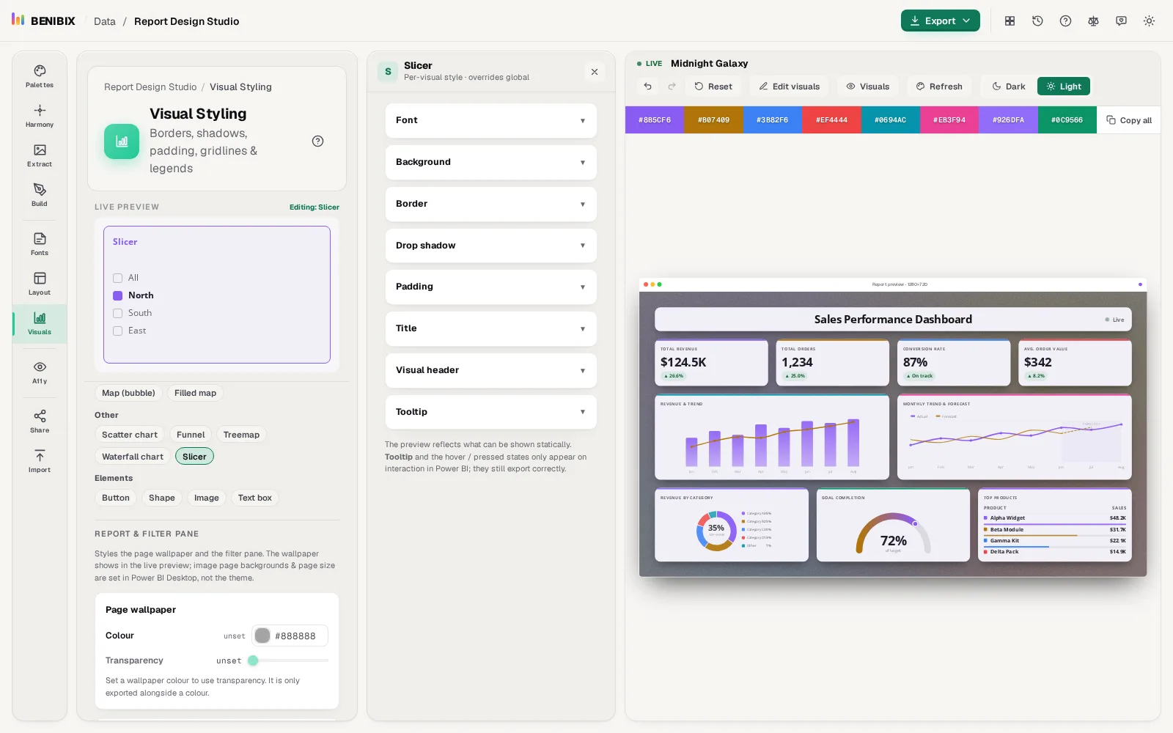Image resolution: width=1173 pixels, height=733 pixels.
Task: Open the Build sidebar tool
Action: (40, 195)
